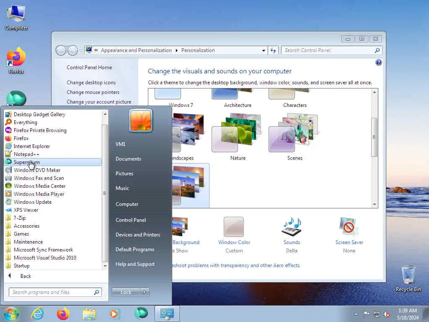This screenshot has height=322, width=429.
Task: Open Desktop Gadget Gallery from the programs list
Action: (x=52, y=114)
